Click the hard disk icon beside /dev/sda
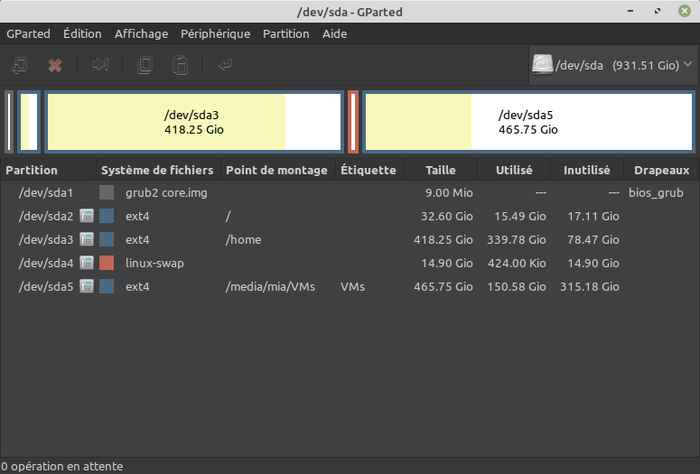The image size is (700, 474). pyautogui.click(x=543, y=65)
